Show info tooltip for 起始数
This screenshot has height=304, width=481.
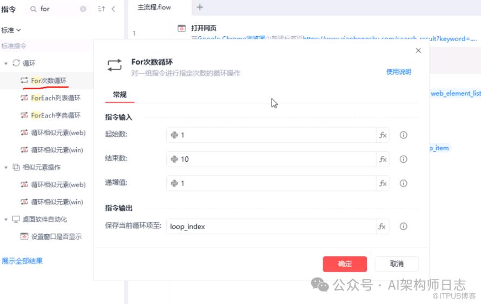tap(404, 135)
